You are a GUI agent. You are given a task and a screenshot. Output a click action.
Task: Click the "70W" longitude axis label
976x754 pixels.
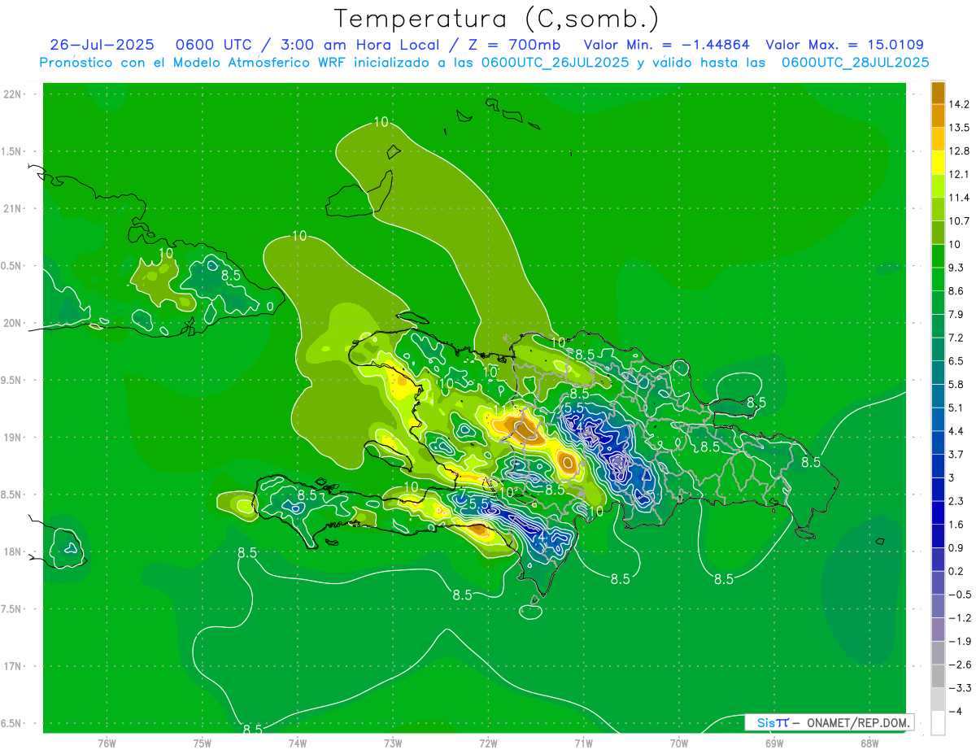(x=679, y=743)
